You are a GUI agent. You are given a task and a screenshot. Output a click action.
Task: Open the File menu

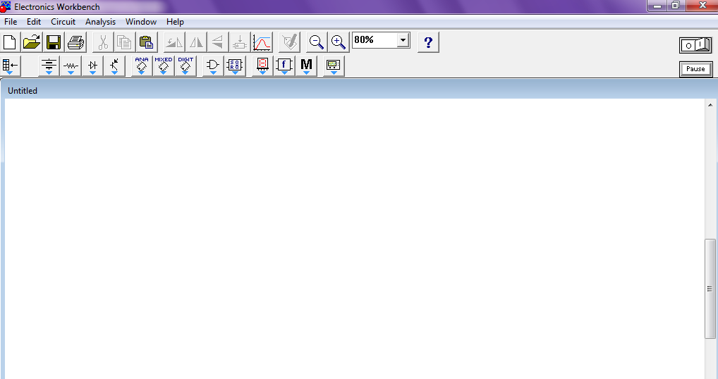click(x=11, y=22)
